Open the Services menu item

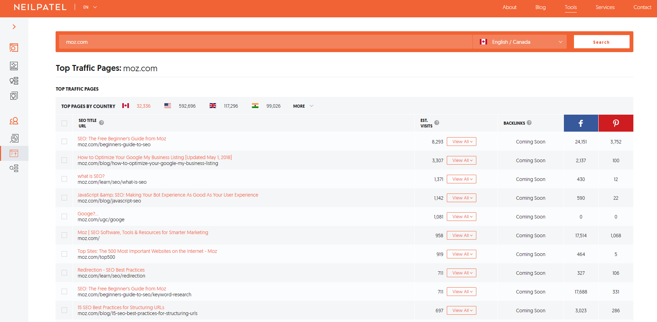point(605,7)
